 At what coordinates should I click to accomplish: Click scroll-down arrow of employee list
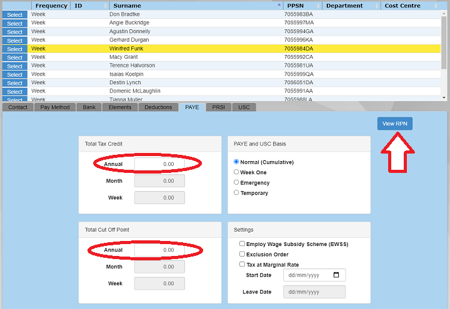[x=444, y=97]
